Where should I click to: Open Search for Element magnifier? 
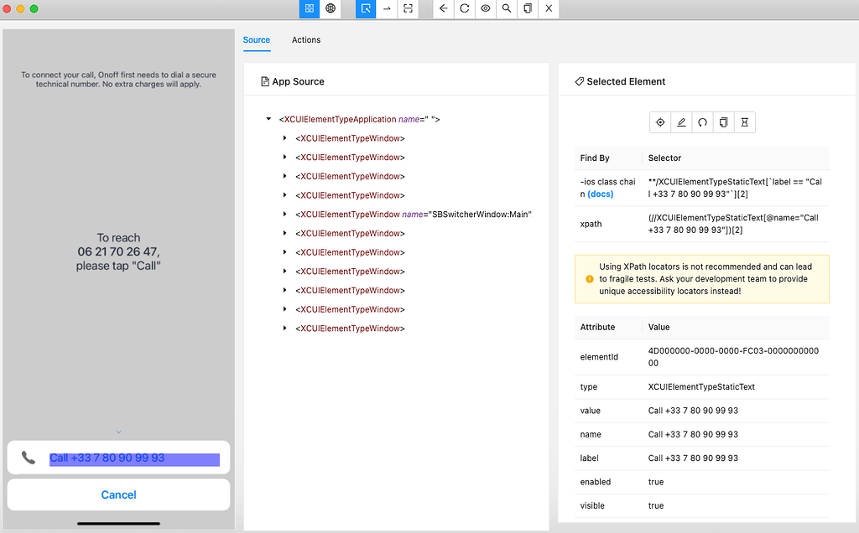507,8
